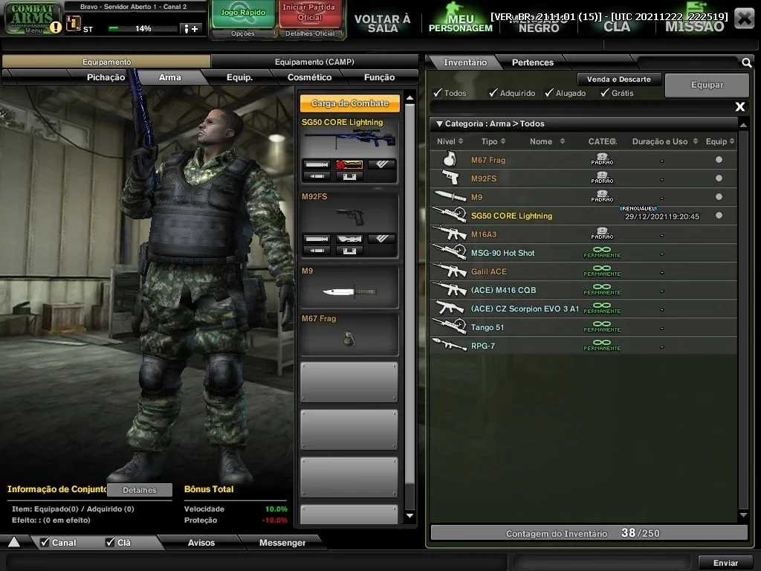Image resolution: width=761 pixels, height=571 pixels.
Task: Select the Tango 51 sniper icon
Action: coord(450,326)
